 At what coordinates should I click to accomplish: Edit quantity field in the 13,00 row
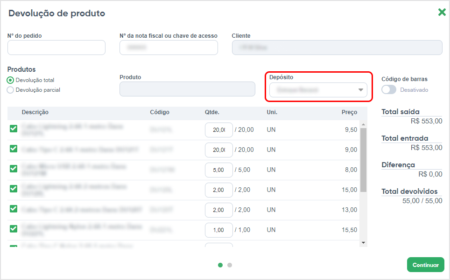[218, 210]
